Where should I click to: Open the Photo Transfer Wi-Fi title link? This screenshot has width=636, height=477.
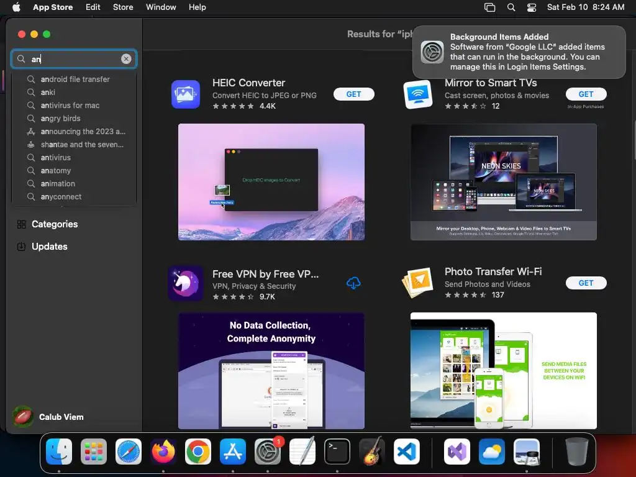point(493,271)
